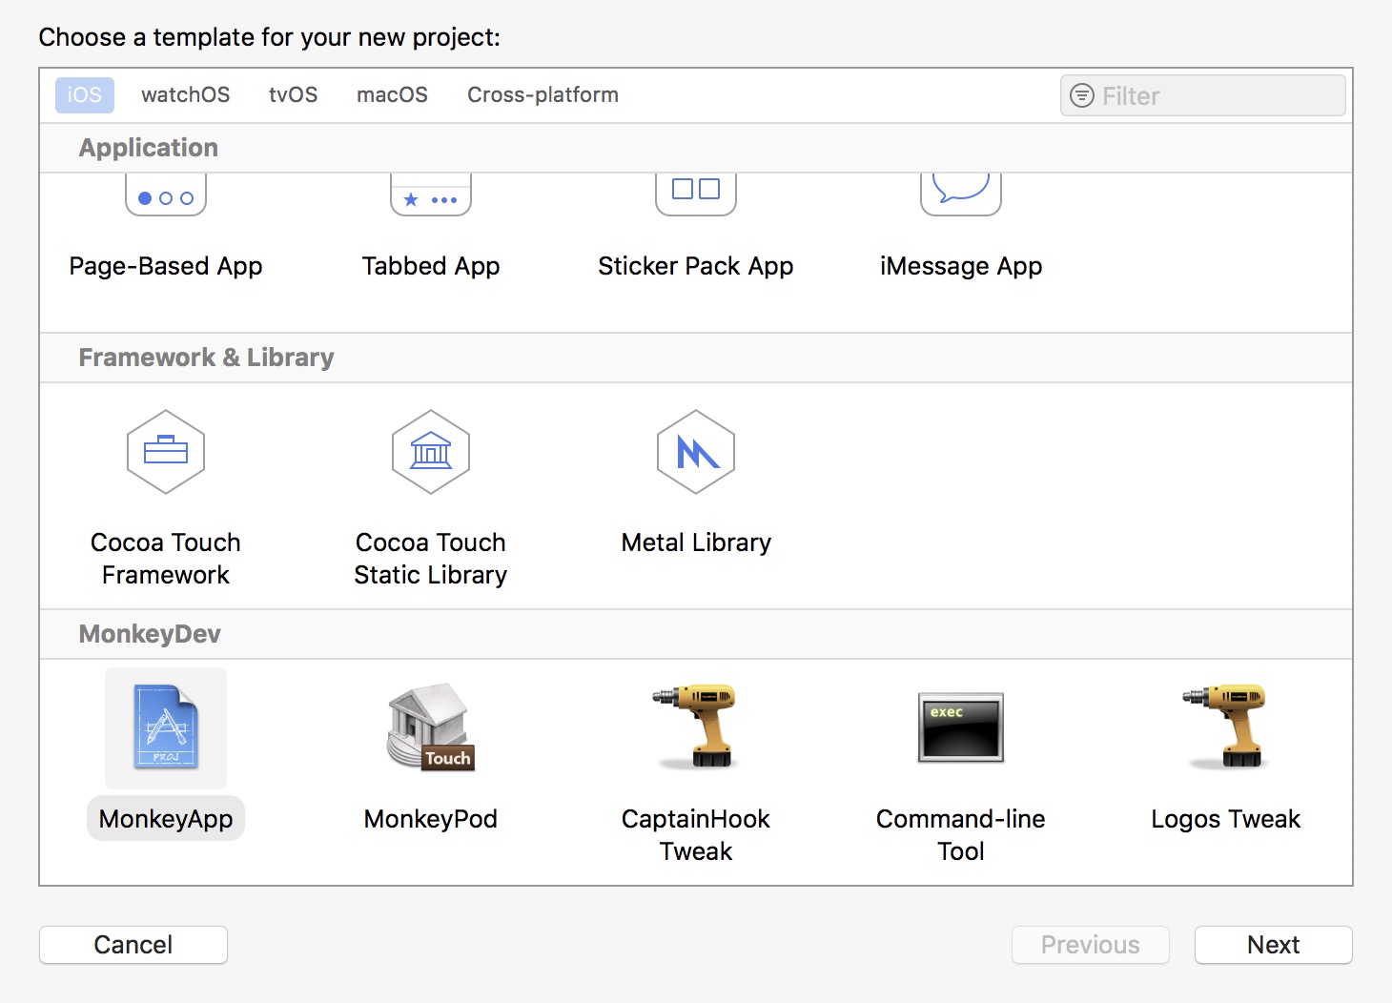Click the Metal Library label
The width and height of the screenshot is (1392, 1003).
click(696, 542)
